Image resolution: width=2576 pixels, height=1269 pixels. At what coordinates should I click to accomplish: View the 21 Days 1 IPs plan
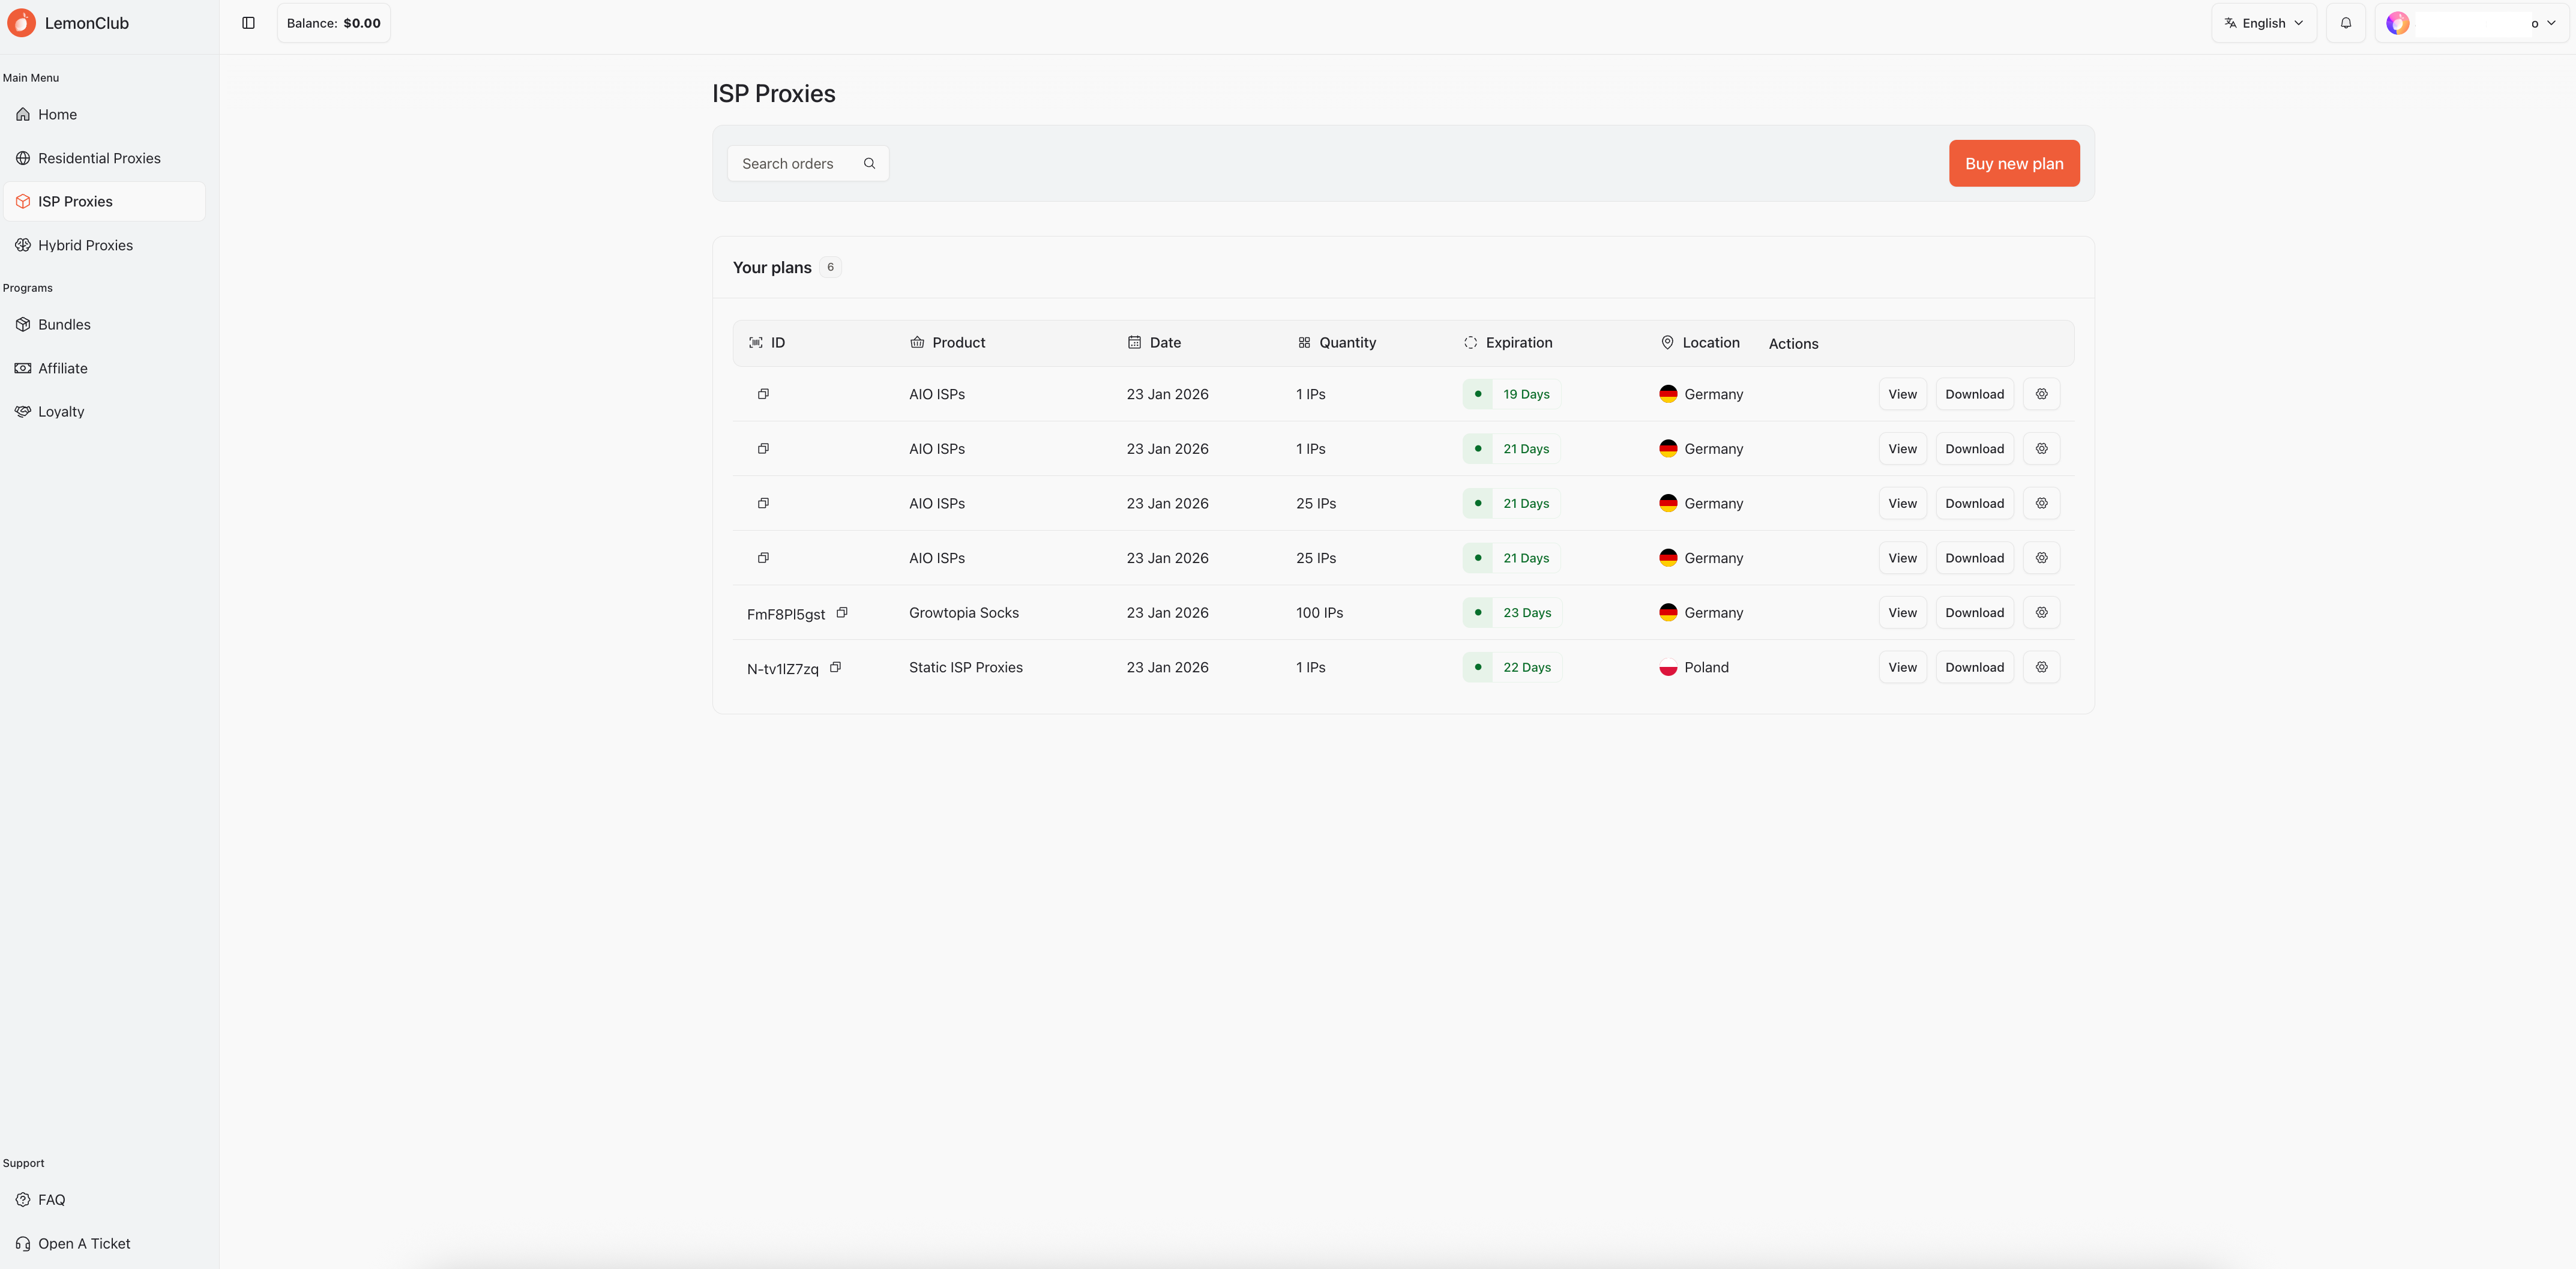(x=1902, y=449)
